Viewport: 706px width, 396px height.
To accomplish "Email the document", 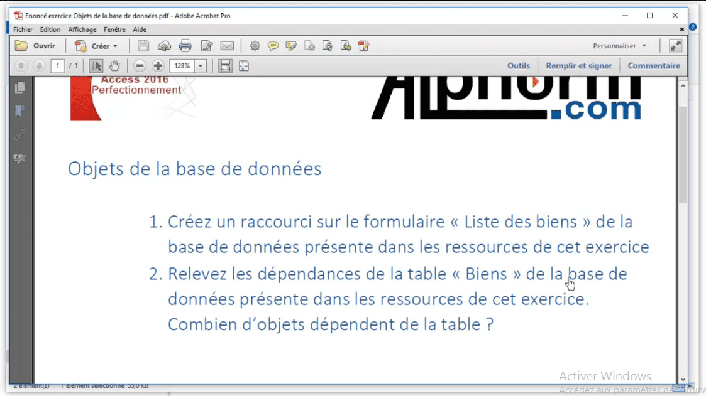I will [x=227, y=45].
